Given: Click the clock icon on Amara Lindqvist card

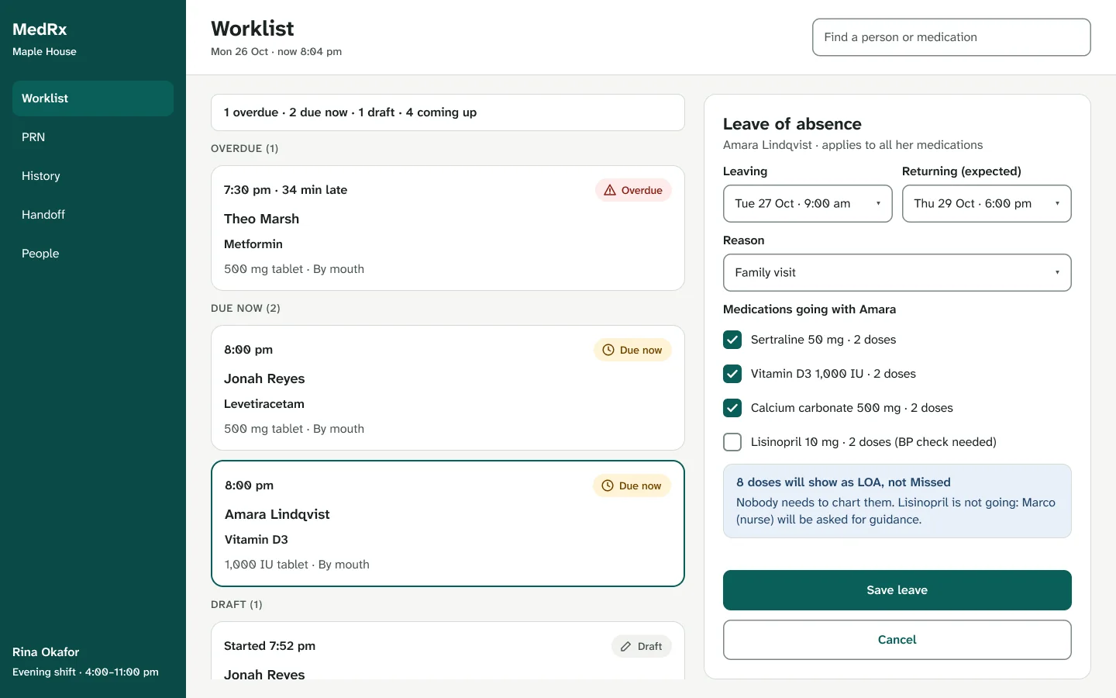Looking at the screenshot, I should pyautogui.click(x=608, y=485).
